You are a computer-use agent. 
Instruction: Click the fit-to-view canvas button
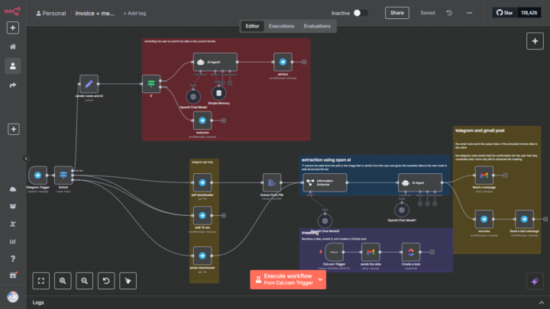tap(40, 280)
